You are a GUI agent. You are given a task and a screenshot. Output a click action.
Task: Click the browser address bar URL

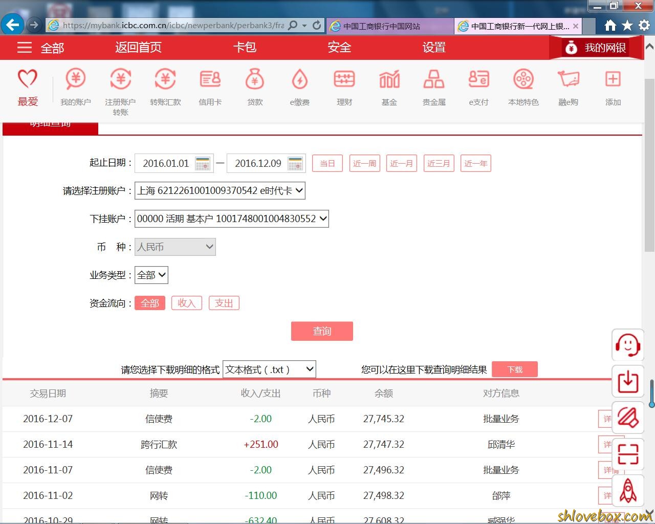[x=173, y=25]
